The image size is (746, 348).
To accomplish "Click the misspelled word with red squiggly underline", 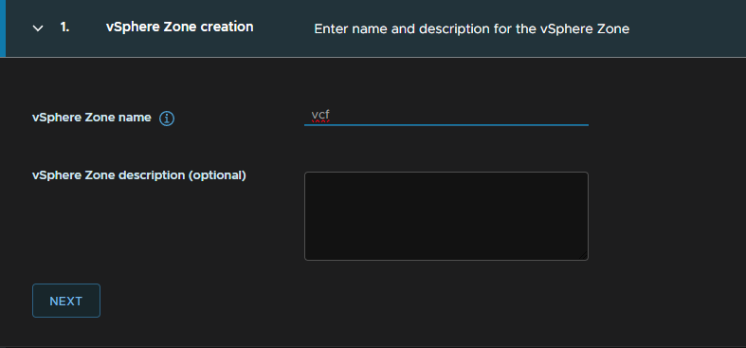I will 320,115.
